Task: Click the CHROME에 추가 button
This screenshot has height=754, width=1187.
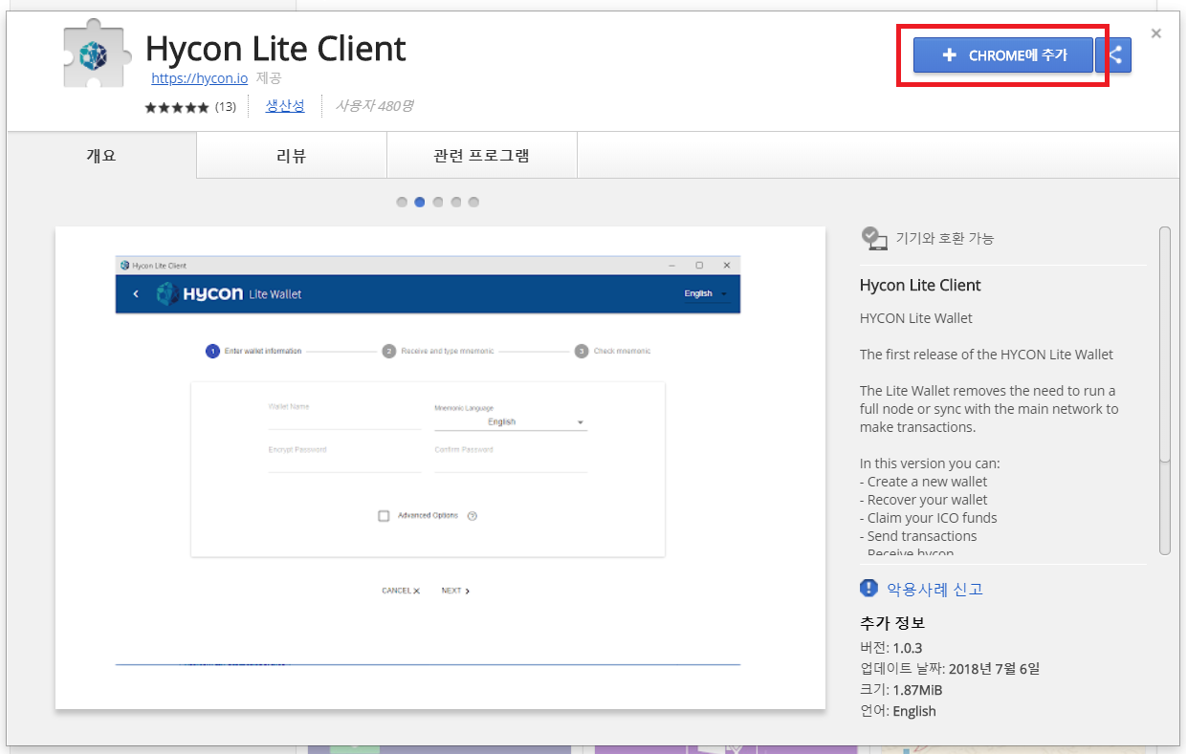Action: (1002, 54)
